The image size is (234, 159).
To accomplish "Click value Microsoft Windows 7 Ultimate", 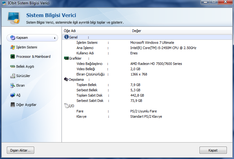I will coord(152,43).
